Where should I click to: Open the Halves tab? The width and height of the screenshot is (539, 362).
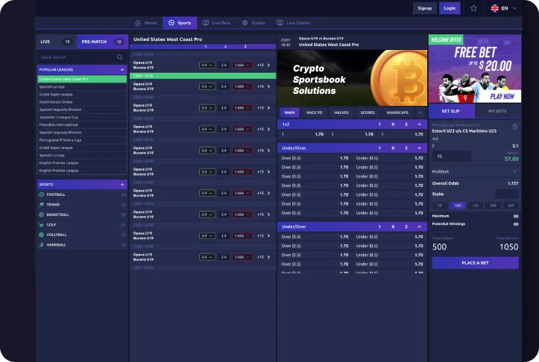click(341, 112)
